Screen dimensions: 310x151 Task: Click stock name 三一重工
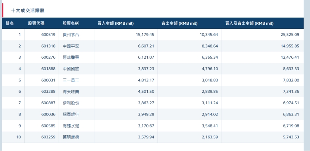tap(71, 80)
